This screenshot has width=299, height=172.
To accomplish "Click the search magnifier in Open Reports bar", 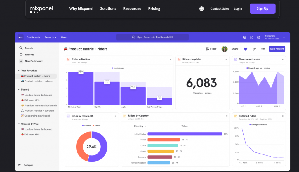I will 133,37.
